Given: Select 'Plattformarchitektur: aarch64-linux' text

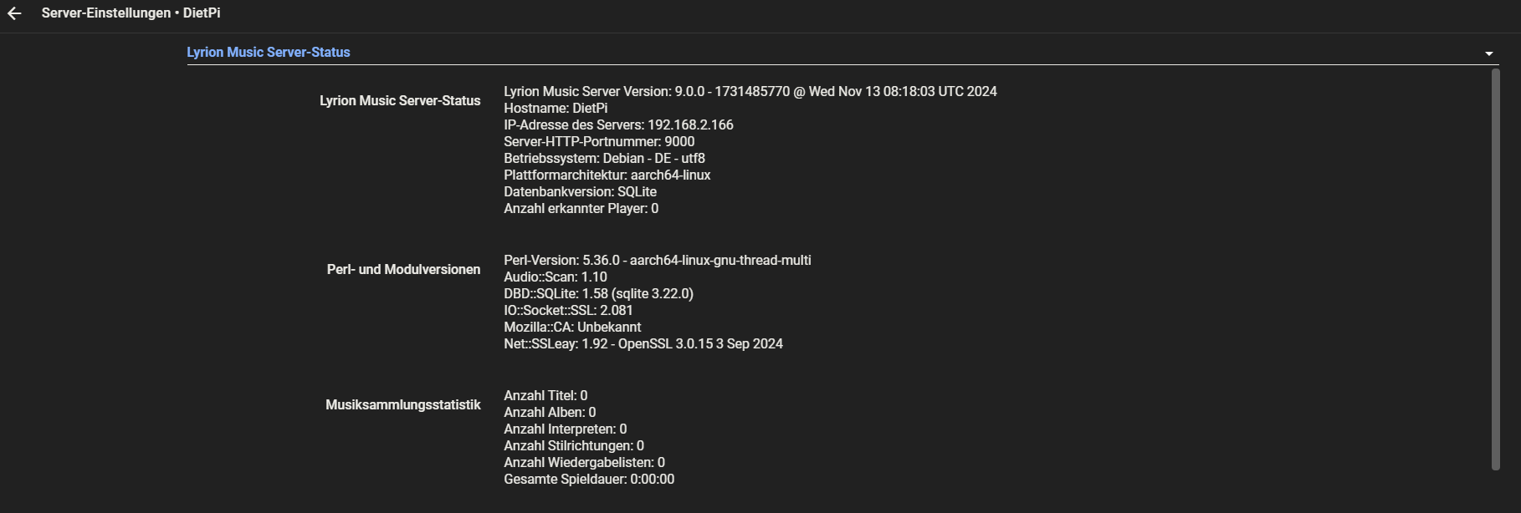Looking at the screenshot, I should click(607, 175).
